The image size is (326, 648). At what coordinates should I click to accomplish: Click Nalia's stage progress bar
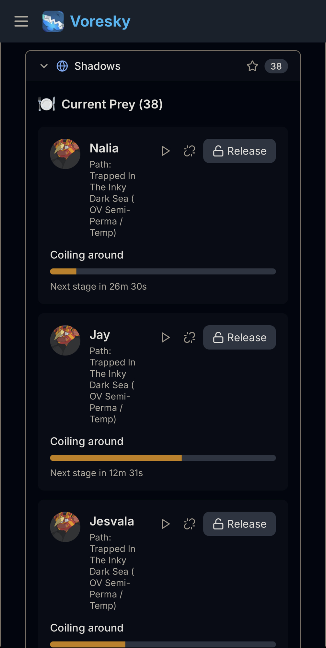point(163,272)
